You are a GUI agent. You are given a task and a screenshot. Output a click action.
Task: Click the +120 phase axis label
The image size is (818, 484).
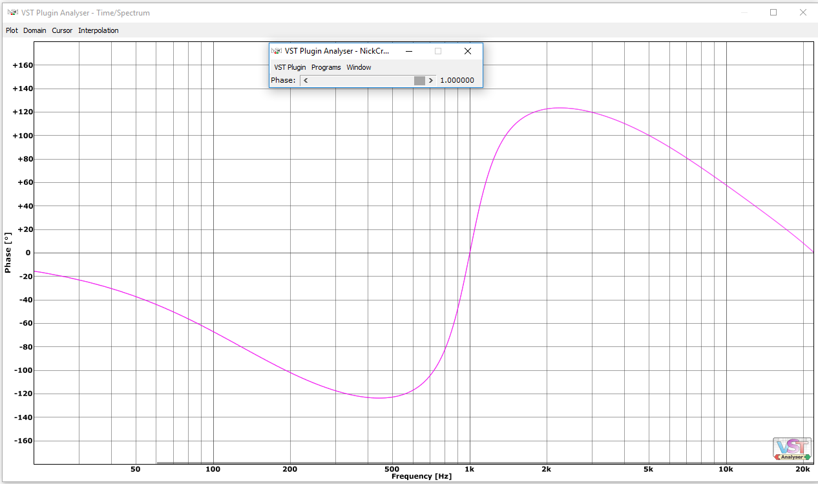click(x=23, y=112)
